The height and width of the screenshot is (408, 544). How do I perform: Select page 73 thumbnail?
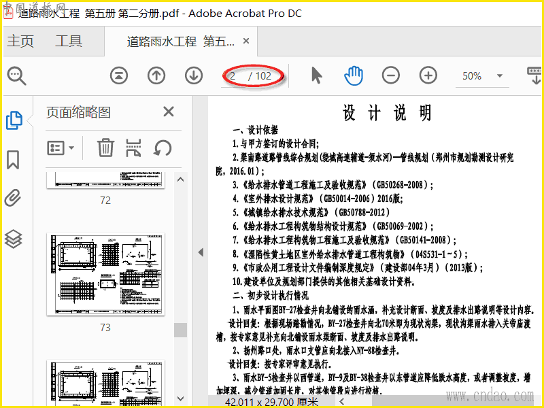pyautogui.click(x=105, y=274)
